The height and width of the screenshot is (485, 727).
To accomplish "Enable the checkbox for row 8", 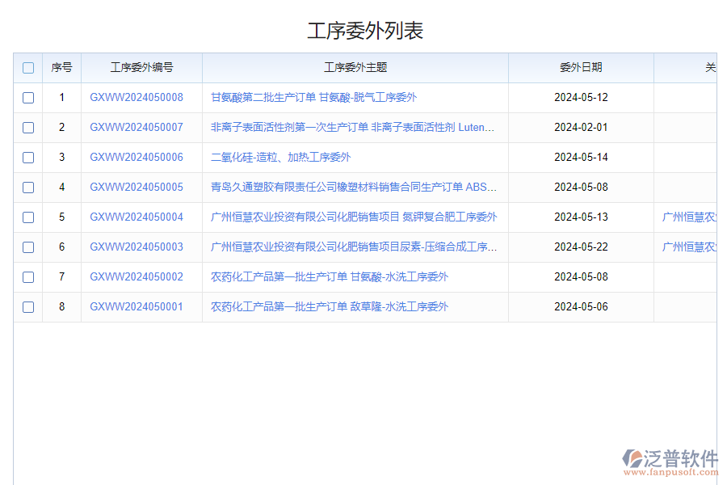I will click(x=28, y=307).
